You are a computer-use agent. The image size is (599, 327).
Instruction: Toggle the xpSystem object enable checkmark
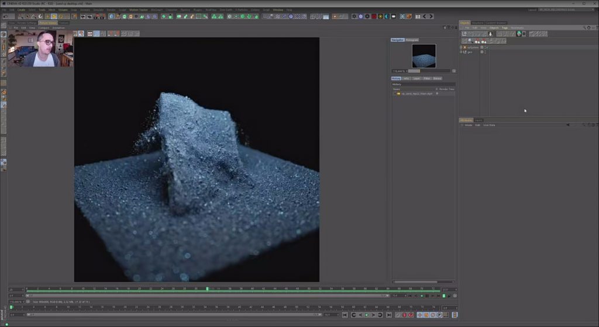[x=487, y=47]
